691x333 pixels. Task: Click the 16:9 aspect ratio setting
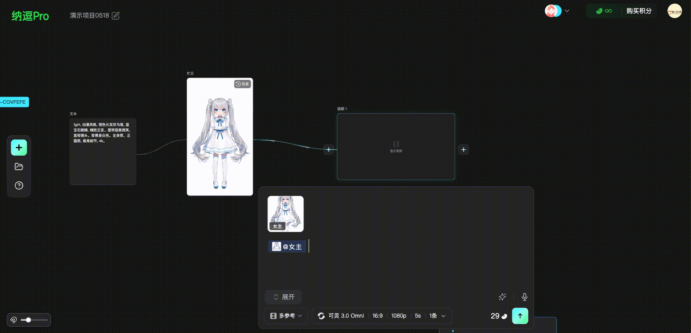coord(378,316)
